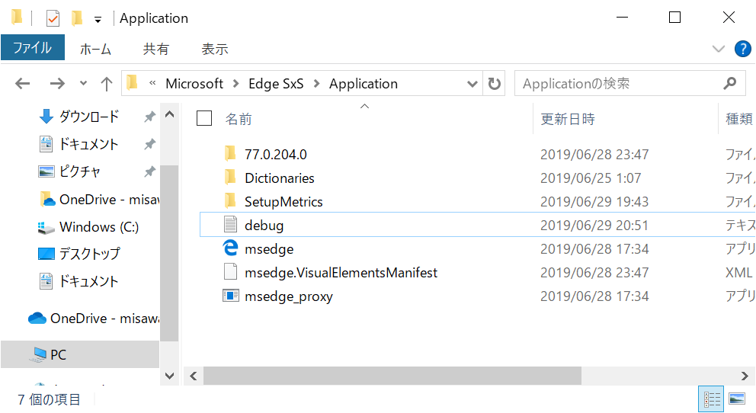The width and height of the screenshot is (756, 413).
Task: Switch to large icons view
Action: [736, 399]
